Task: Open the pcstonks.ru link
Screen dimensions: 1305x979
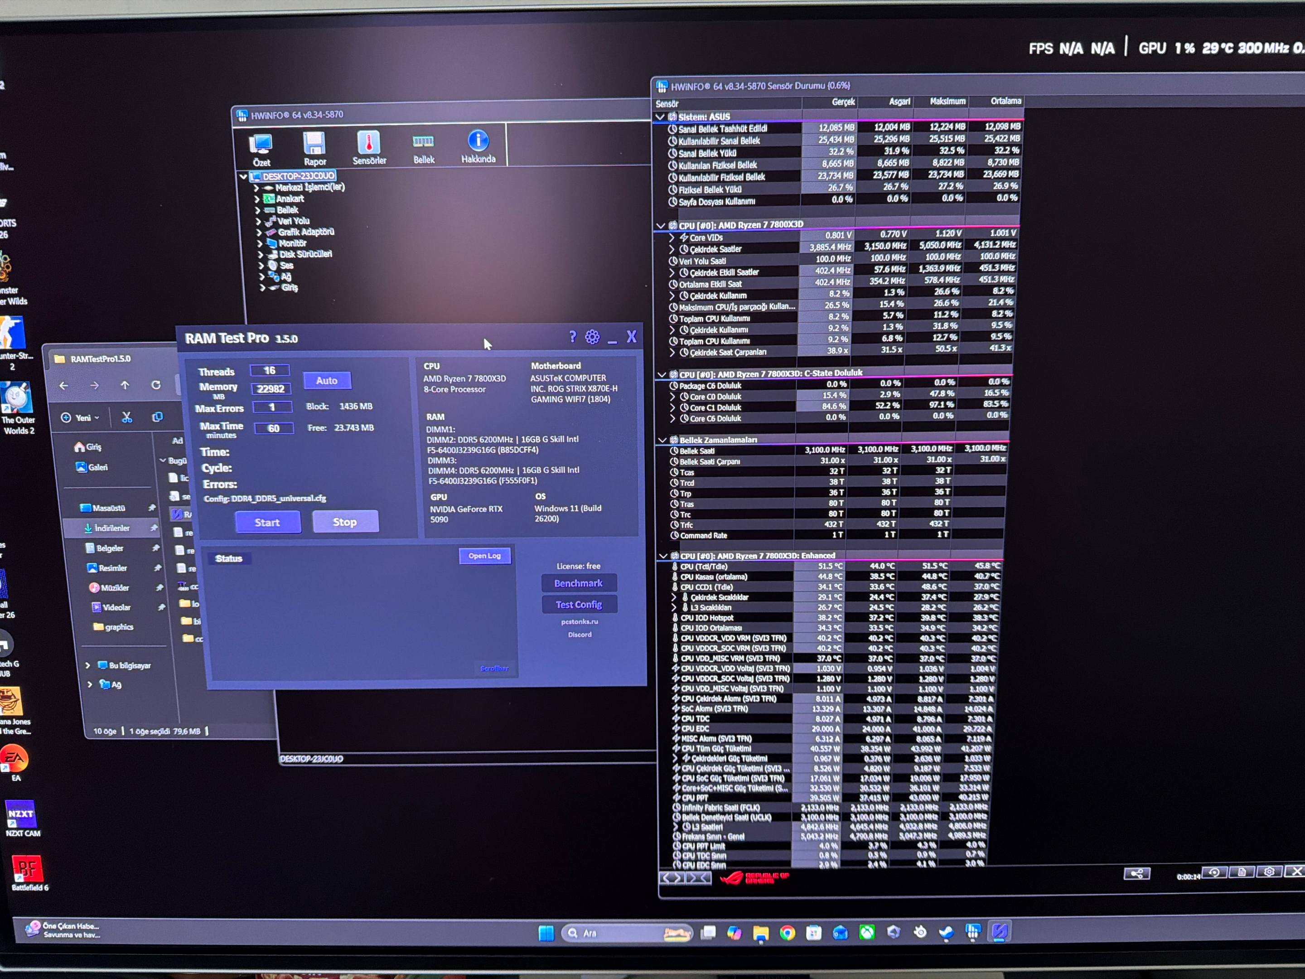Action: point(580,621)
